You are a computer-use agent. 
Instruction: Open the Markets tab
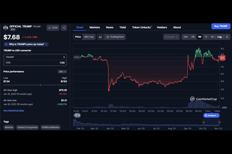(95, 27)
